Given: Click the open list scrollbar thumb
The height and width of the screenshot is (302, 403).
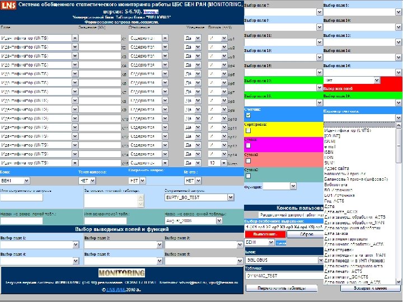Looking at the screenshot, I should [x=399, y=145].
